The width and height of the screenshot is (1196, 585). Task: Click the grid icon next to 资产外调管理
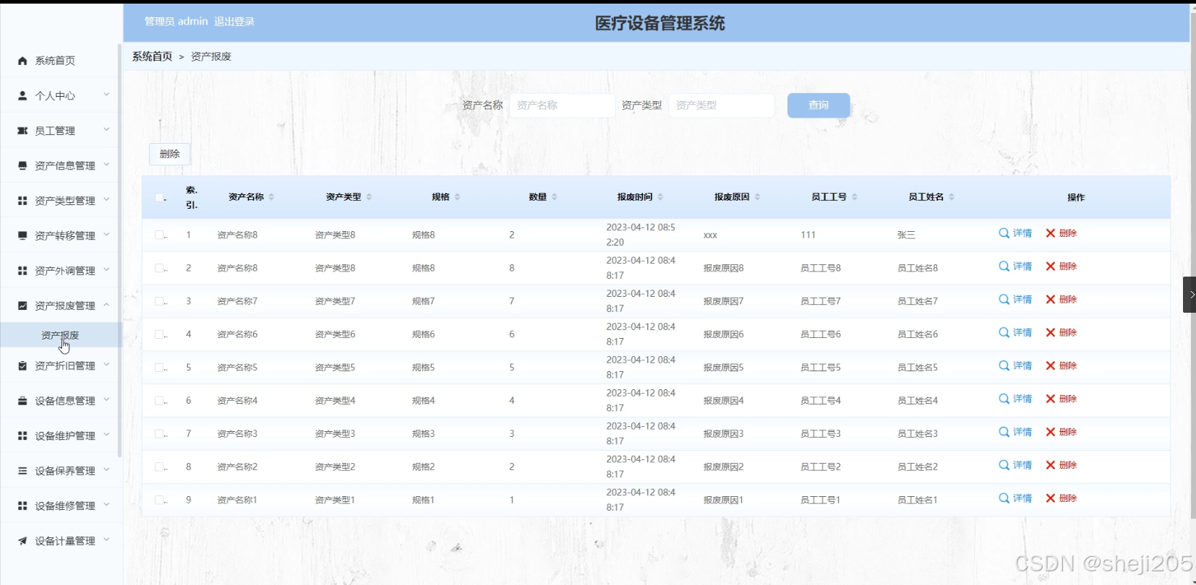tap(22, 271)
